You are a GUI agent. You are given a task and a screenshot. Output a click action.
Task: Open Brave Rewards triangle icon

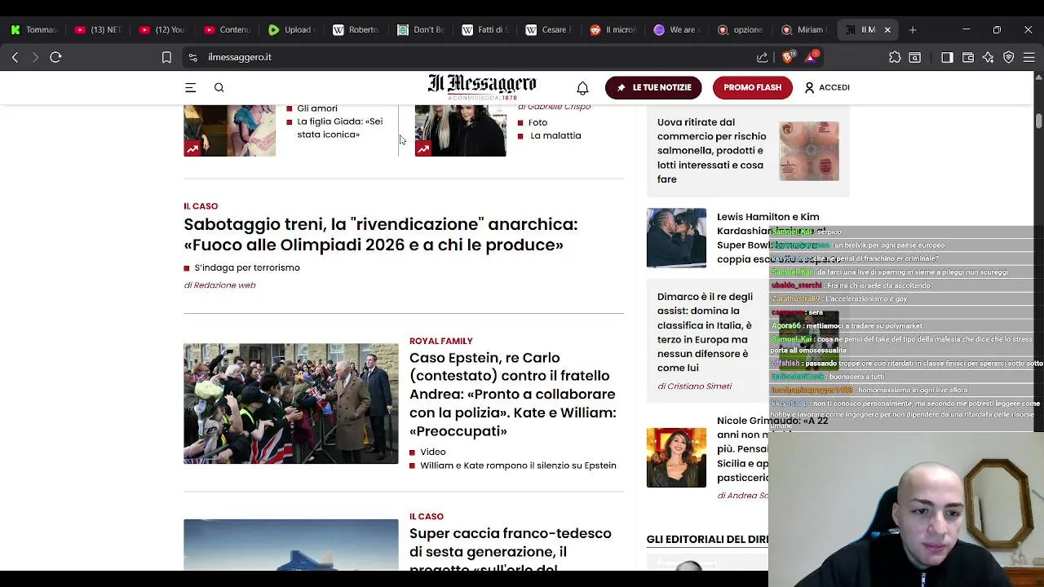[x=811, y=57]
